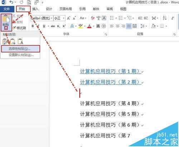Click the 格式刷 format painter
This screenshot has height=147, width=179.
[20, 28]
